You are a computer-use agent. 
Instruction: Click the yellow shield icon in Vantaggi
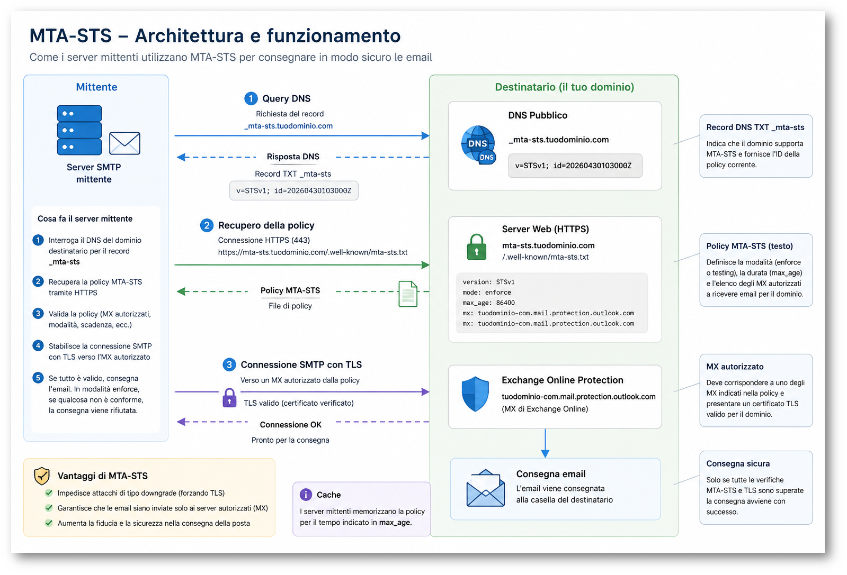click(x=42, y=476)
